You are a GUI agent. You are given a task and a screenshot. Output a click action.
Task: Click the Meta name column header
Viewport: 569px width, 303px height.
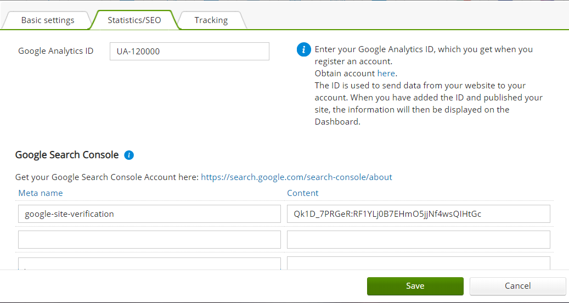(x=41, y=193)
